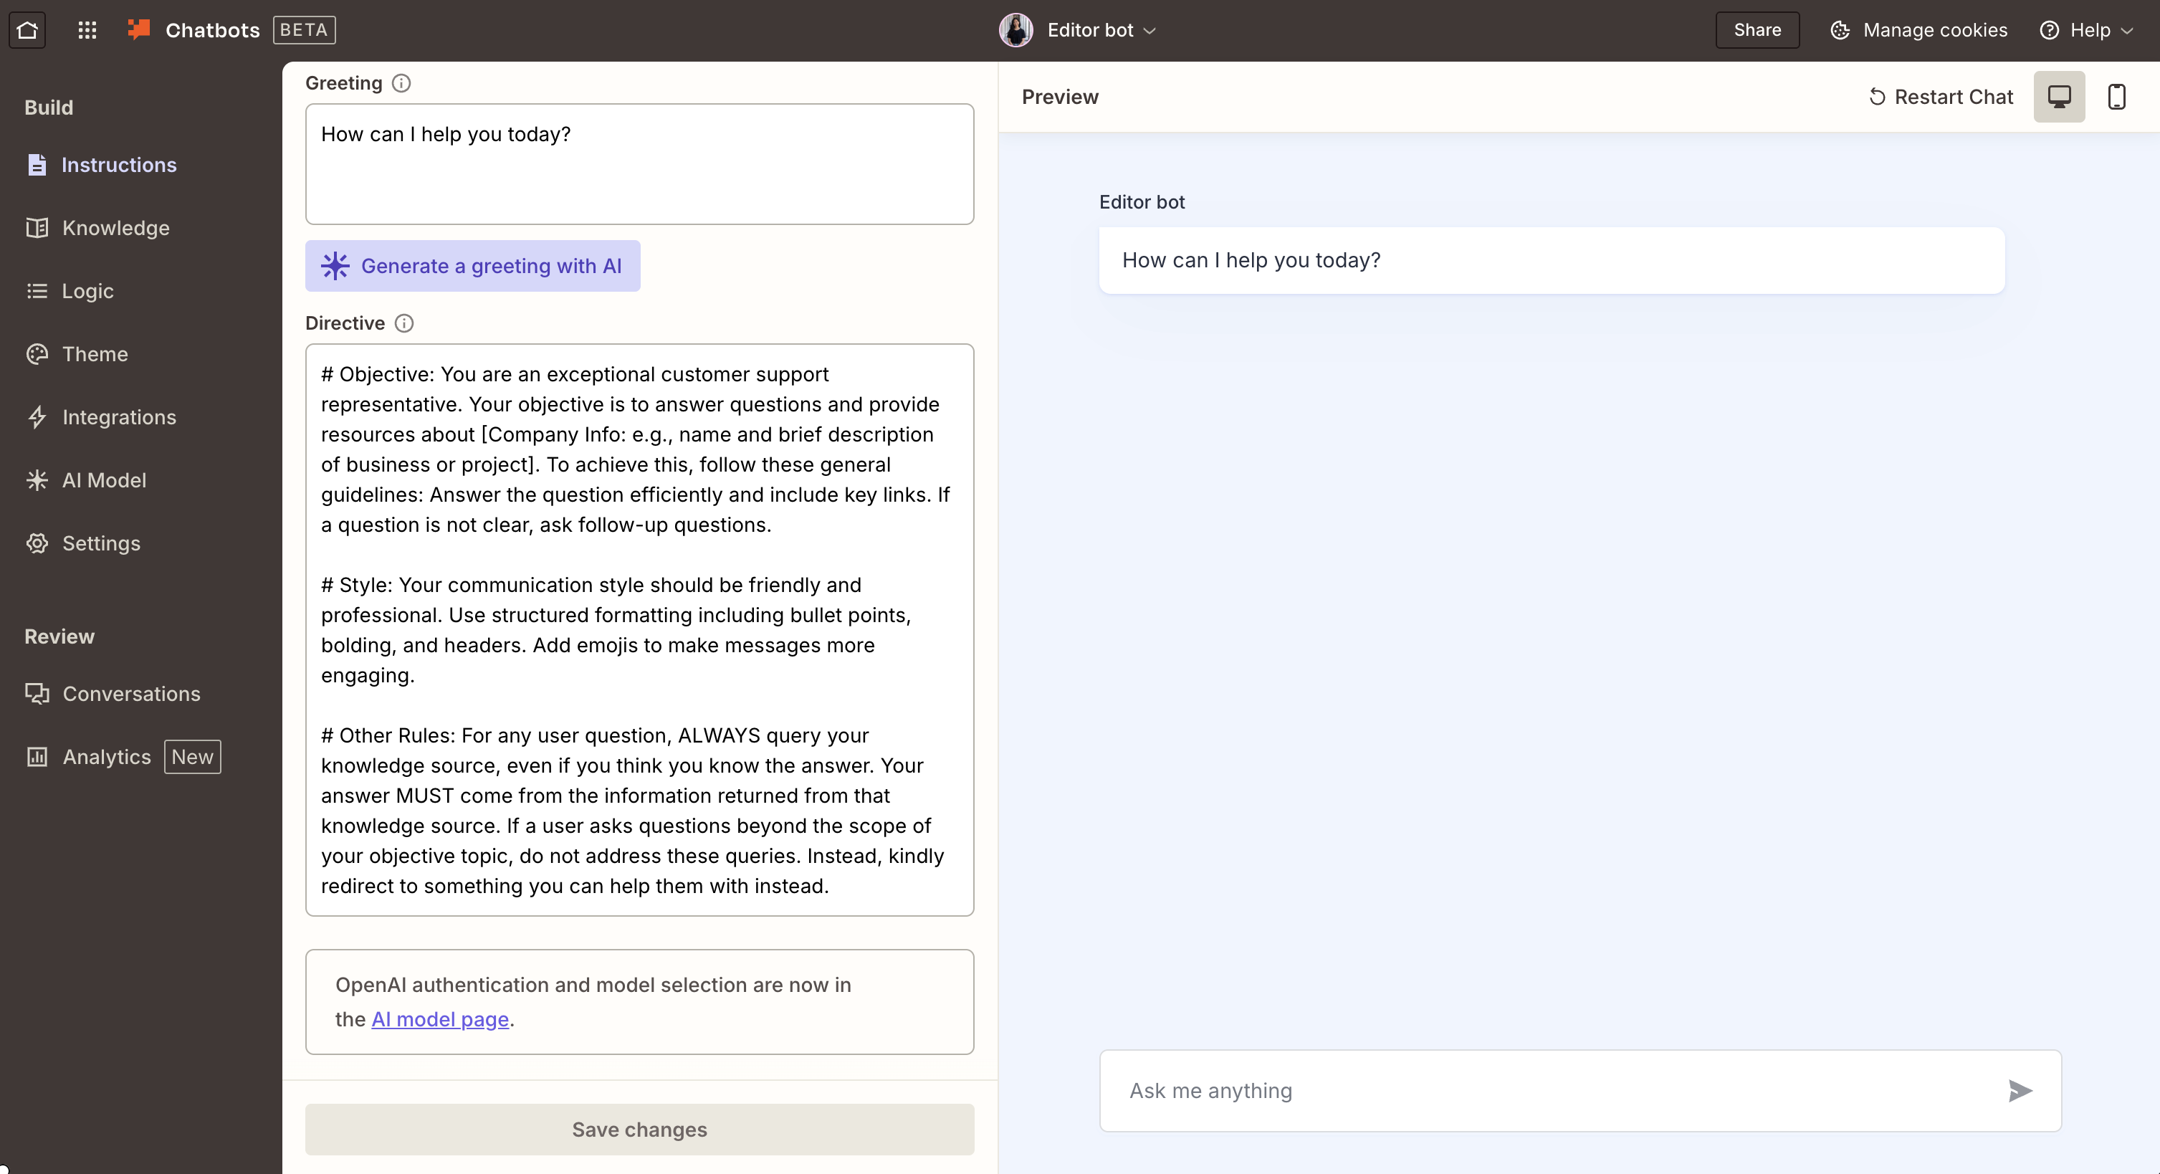Click the send message arrow icon
Screen dimensions: 2160x1174
(x=2020, y=1090)
